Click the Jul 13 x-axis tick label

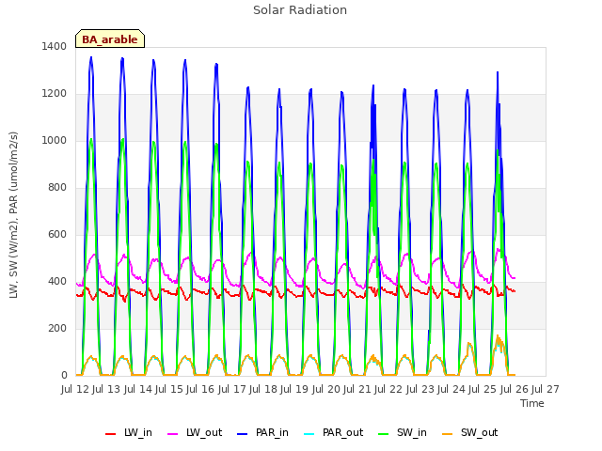[x=106, y=389]
